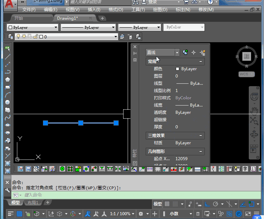Image resolution: width=264 pixels, height=219 pixels.
Task: Click the 字 text icon in bottom toolbar
Action: (x=245, y=169)
